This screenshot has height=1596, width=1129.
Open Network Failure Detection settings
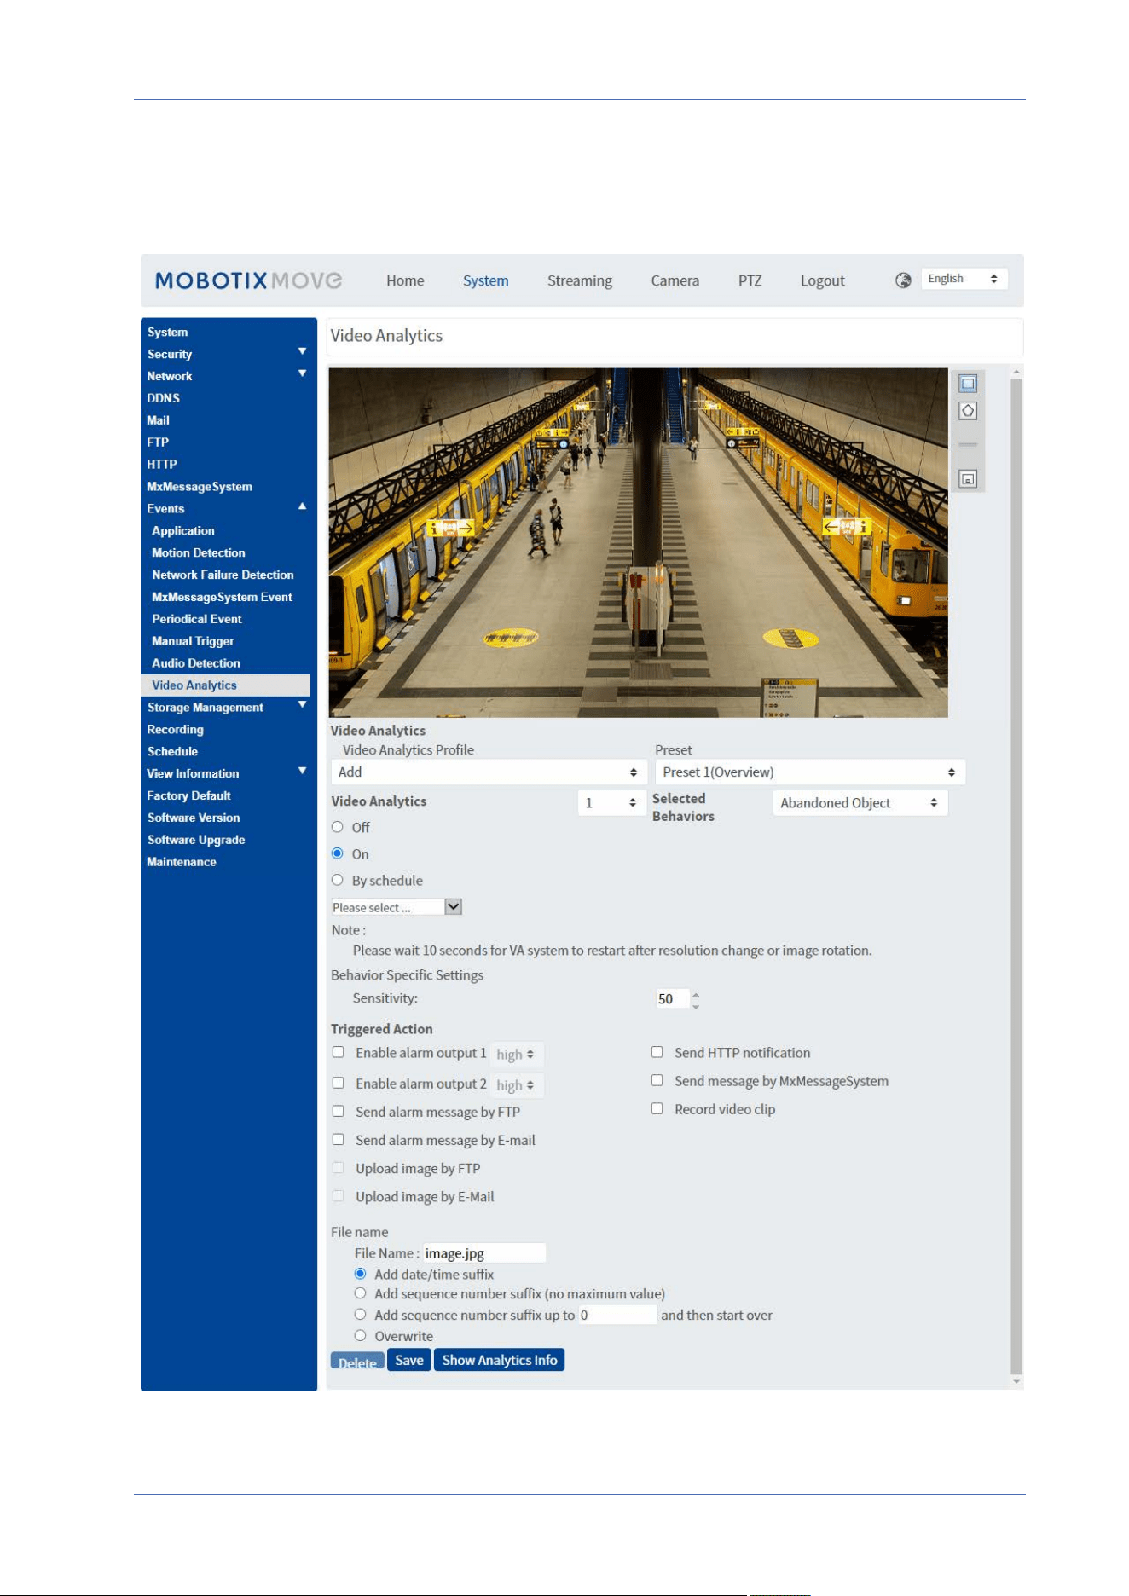coord(223,575)
